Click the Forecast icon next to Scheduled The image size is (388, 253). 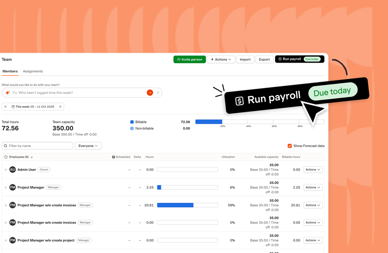click(113, 157)
